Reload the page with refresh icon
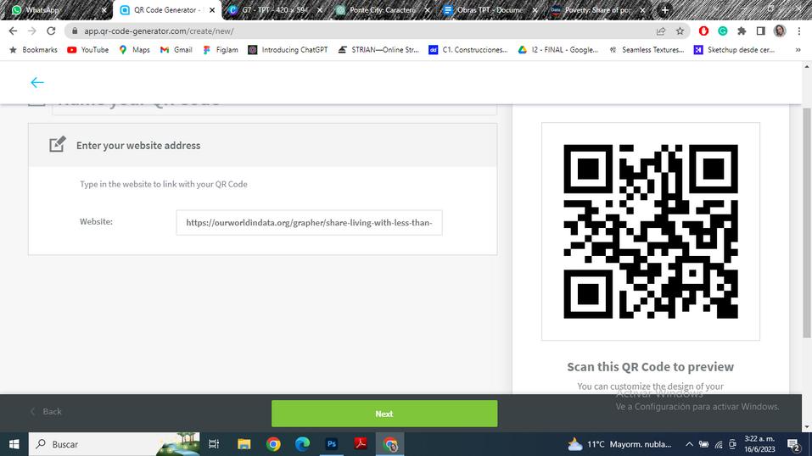Viewport: 812px width, 456px height. point(51,31)
